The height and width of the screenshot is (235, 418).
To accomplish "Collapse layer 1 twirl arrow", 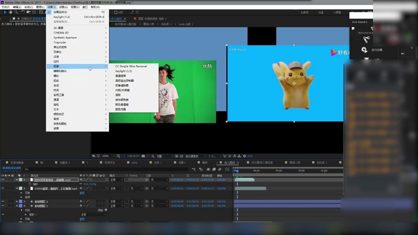I will [17, 180].
